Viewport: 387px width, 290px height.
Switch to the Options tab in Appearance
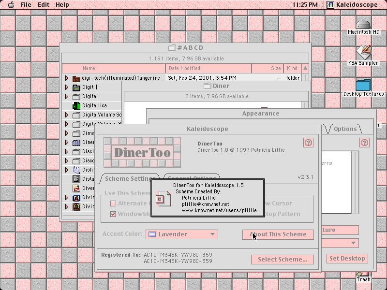pyautogui.click(x=345, y=129)
